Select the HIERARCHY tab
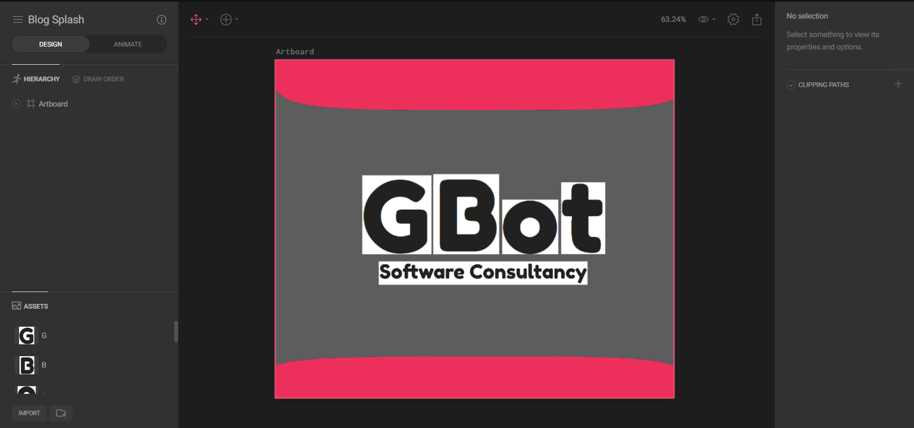 tap(36, 79)
